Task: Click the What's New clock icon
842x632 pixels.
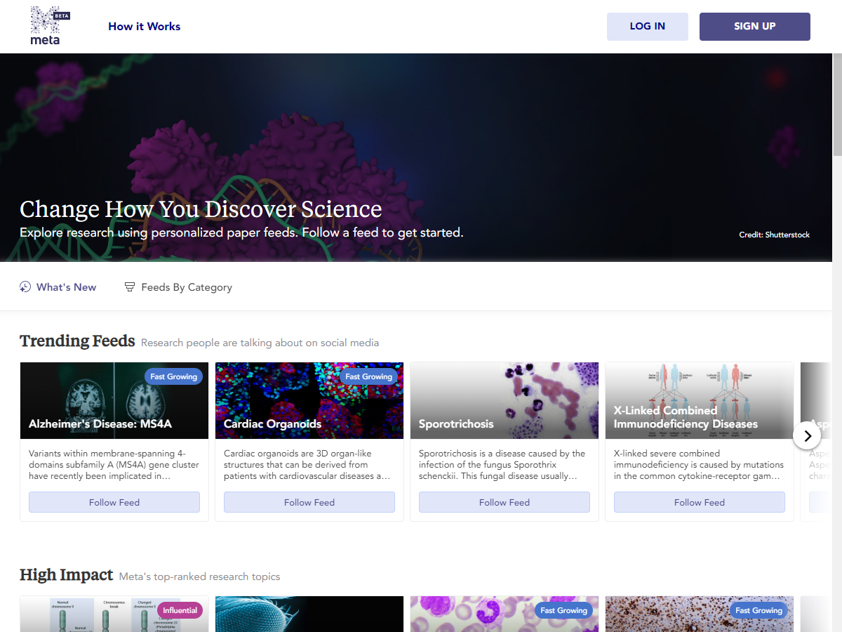Action: [x=25, y=287]
